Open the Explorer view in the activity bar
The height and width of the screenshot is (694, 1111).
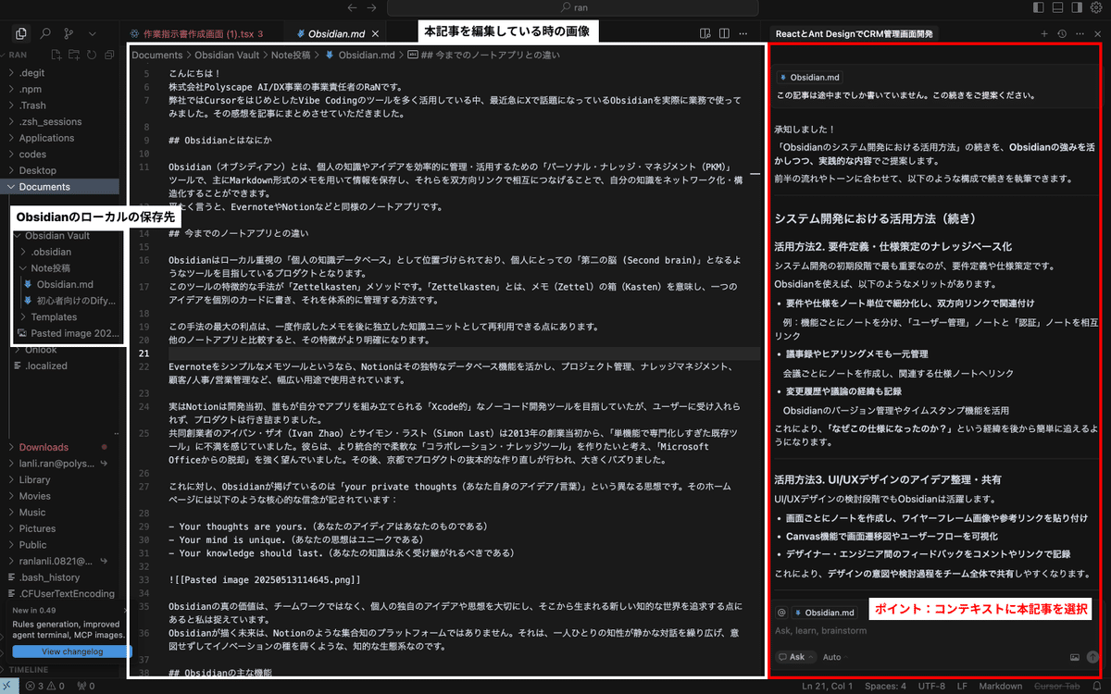pos(20,32)
